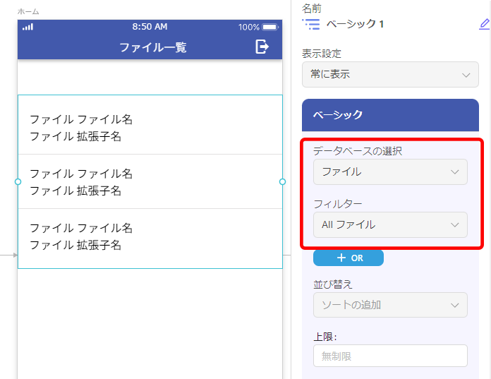491x379 pixels.
Task: Click the 表示設定 label
Action: click(x=322, y=54)
